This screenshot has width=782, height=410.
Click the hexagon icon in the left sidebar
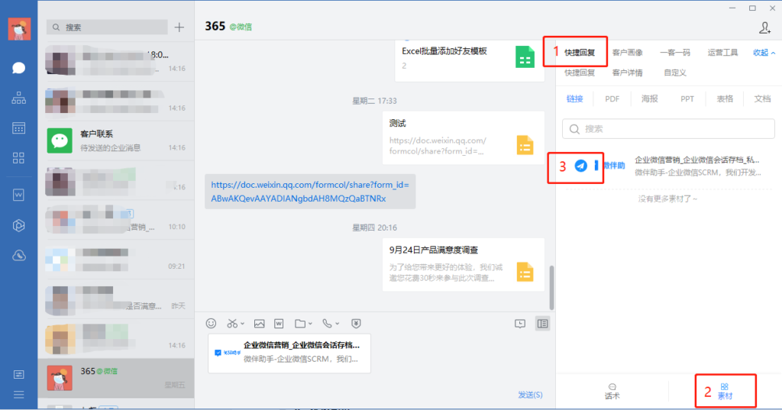click(18, 225)
